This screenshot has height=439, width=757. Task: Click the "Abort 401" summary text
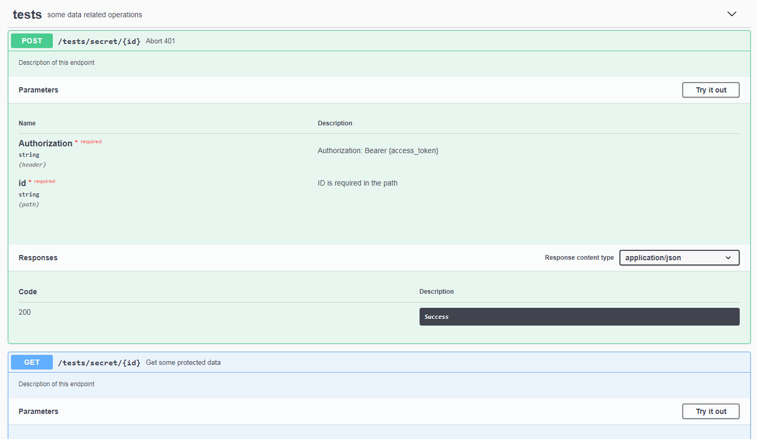pos(160,41)
